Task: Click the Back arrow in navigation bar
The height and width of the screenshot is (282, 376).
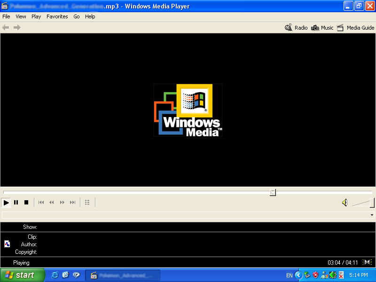Action: click(6, 28)
